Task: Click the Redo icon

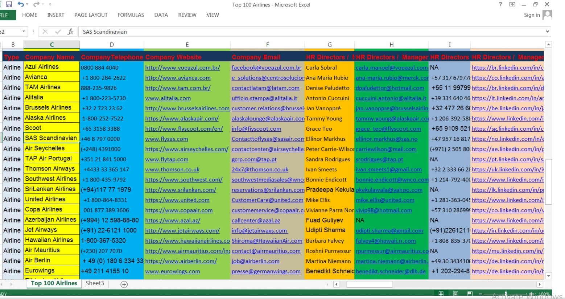Action: tap(36, 4)
